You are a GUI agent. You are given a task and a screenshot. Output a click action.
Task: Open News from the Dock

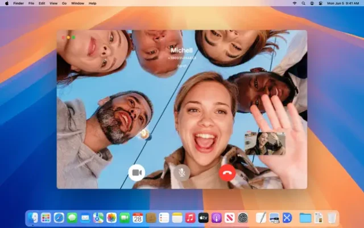pyautogui.click(x=230, y=218)
